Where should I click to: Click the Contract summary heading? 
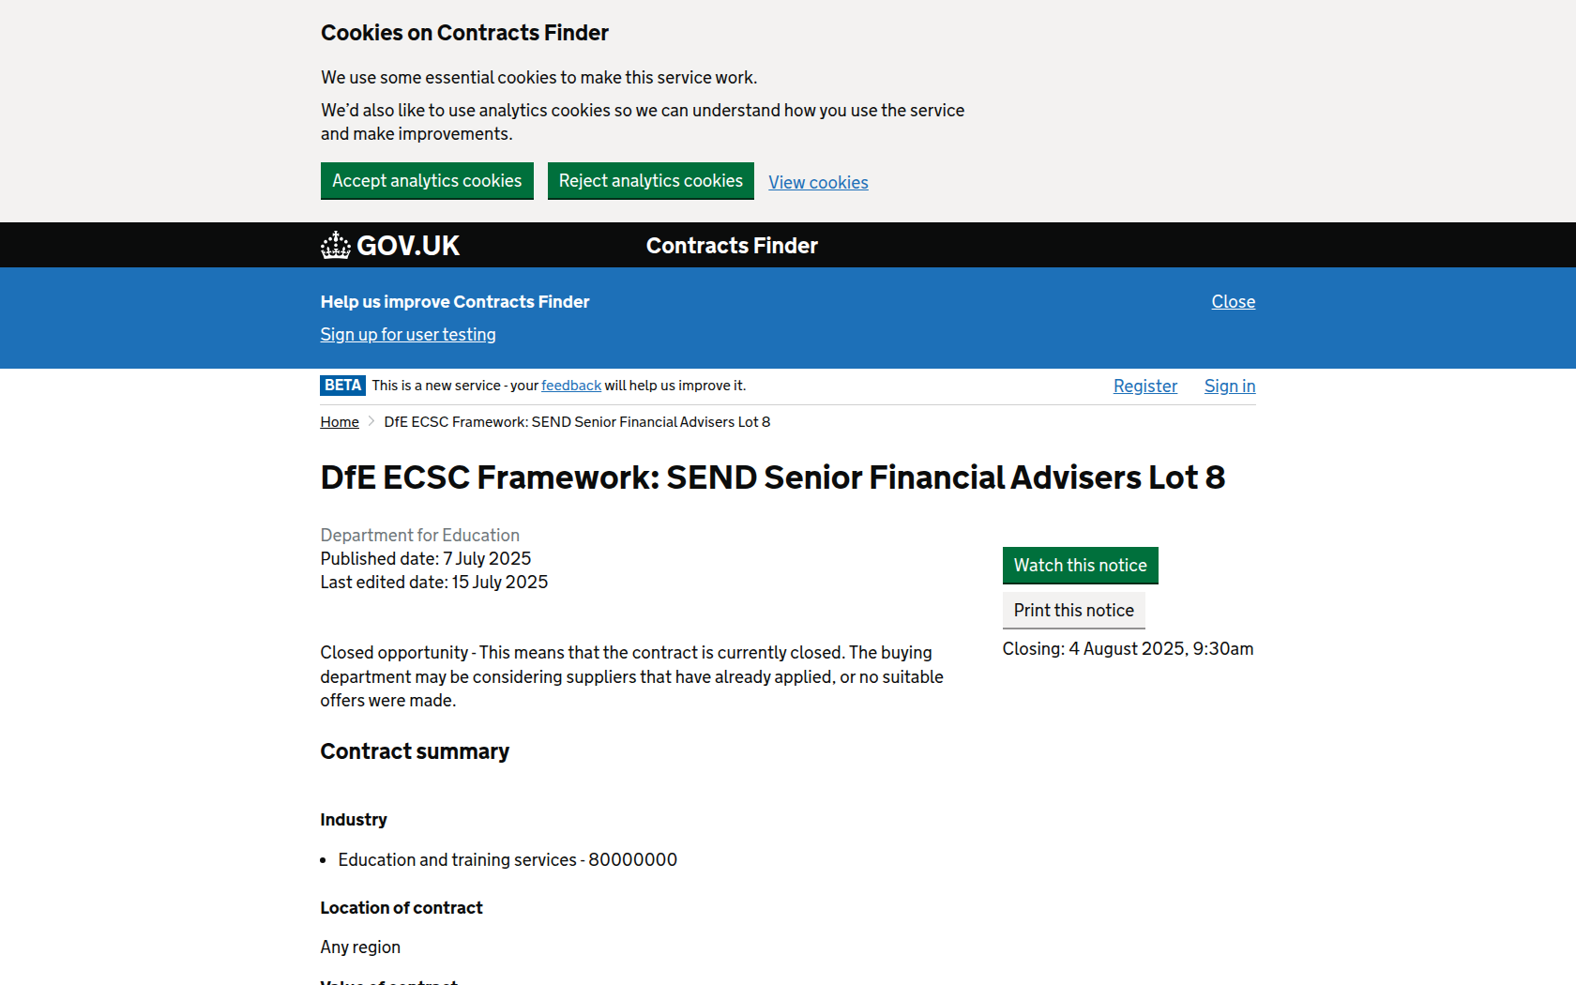click(x=415, y=751)
